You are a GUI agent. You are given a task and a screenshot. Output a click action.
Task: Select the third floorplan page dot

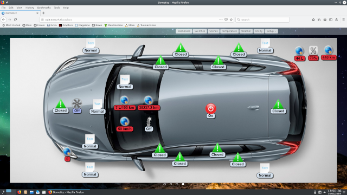[177, 184]
